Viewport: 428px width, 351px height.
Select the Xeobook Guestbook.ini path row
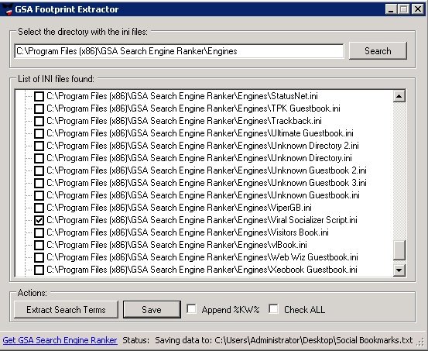pos(202,270)
